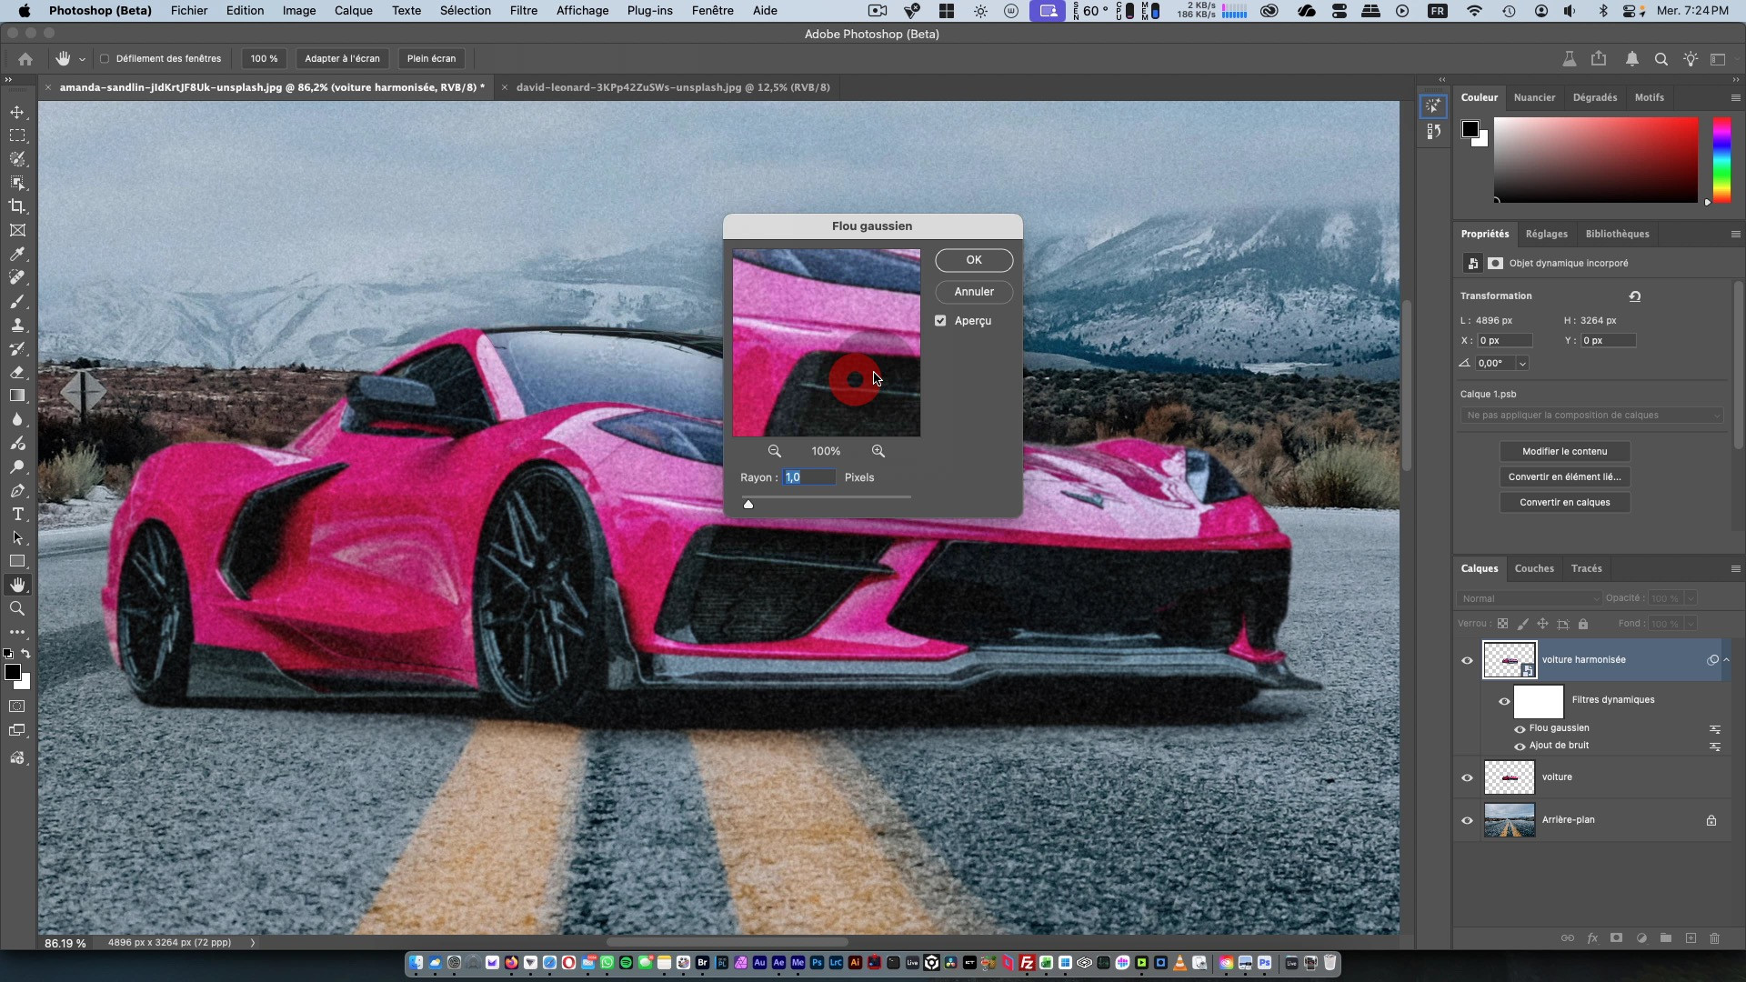Image resolution: width=1746 pixels, height=982 pixels.
Task: Collapse voiture harmonisée smart filters list
Action: coord(1726,660)
